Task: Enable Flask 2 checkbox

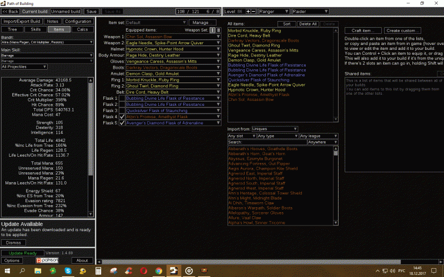Action: [x=122, y=104]
